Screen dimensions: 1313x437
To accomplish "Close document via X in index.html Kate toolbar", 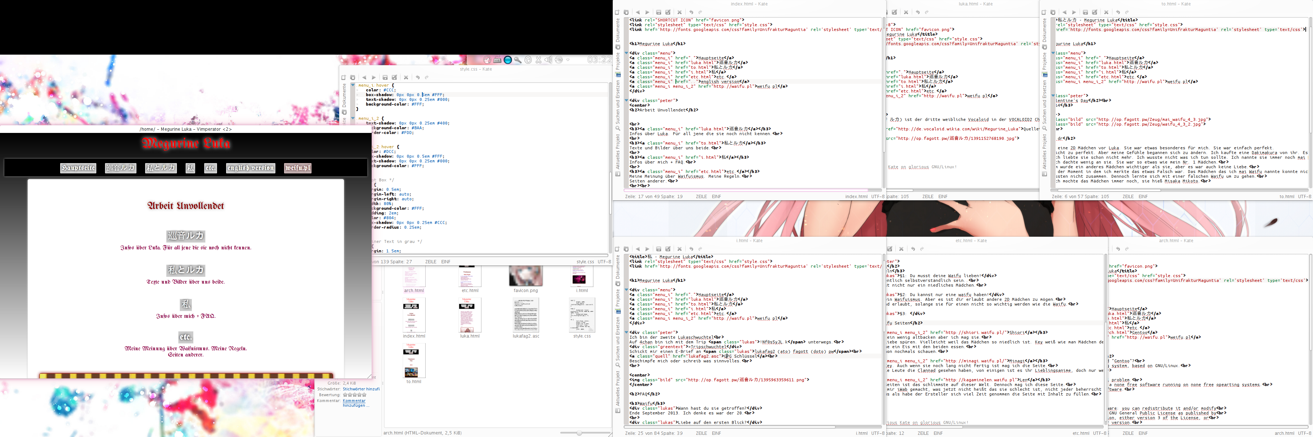I will pos(679,12).
